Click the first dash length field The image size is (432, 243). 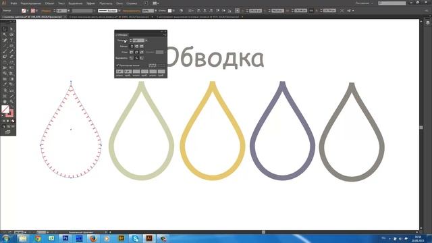119,72
